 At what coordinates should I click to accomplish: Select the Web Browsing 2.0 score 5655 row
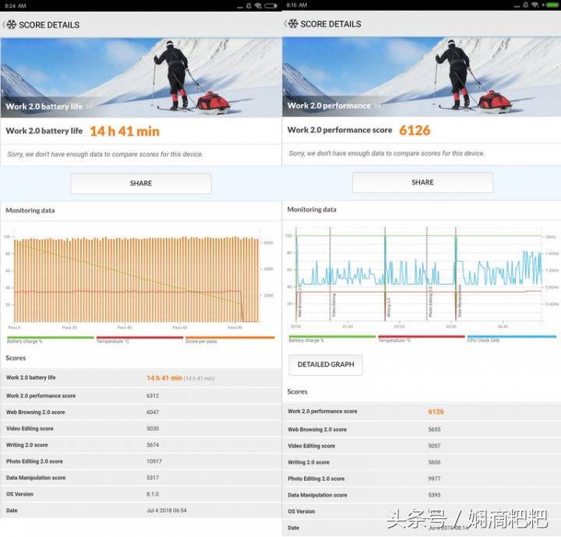pyautogui.click(x=422, y=430)
